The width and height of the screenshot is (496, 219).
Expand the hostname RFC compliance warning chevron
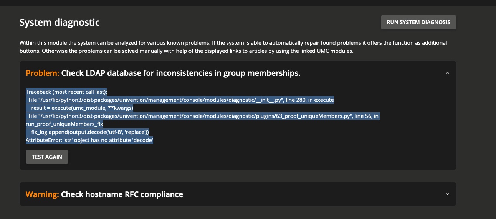pos(447,194)
